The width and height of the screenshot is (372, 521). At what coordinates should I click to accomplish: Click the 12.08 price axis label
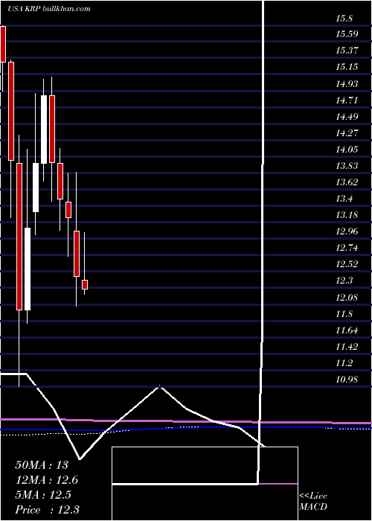(x=347, y=297)
